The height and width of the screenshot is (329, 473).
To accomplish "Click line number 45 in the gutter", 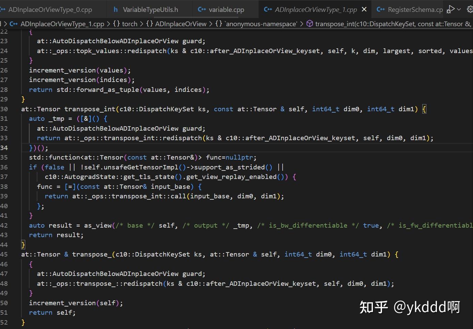I will point(4,254).
